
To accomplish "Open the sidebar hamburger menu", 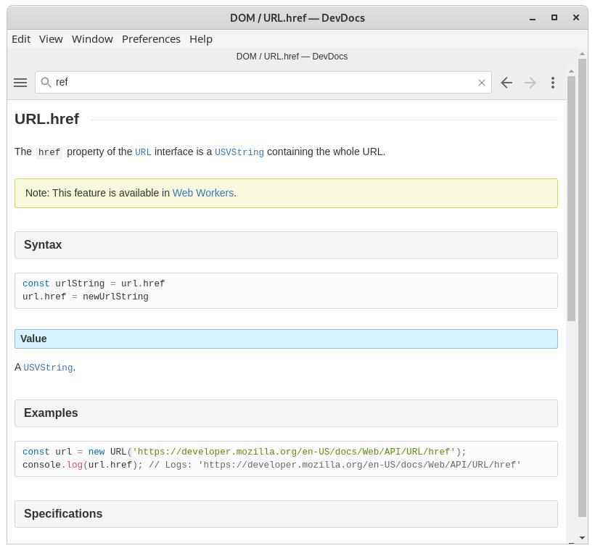I will pos(20,82).
